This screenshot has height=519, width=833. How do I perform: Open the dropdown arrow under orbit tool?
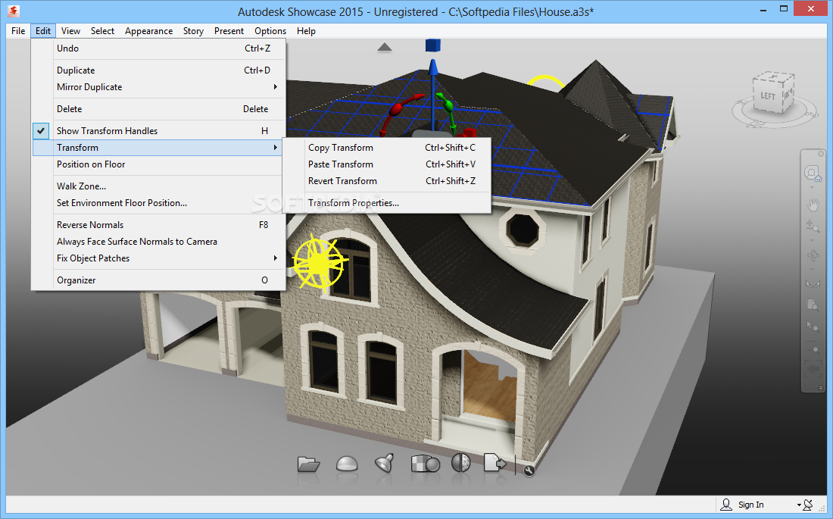click(x=813, y=268)
